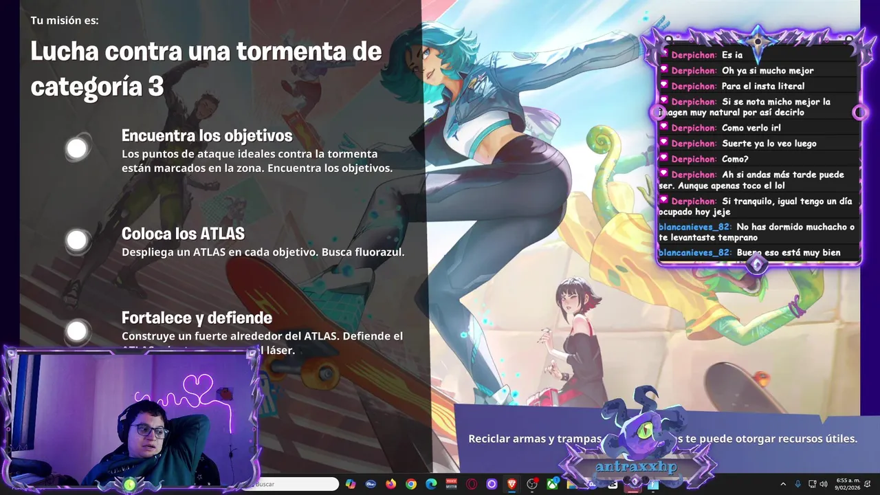This screenshot has width=880, height=495.
Task: Open Google Chrome taskbar icon
Action: pos(411,484)
